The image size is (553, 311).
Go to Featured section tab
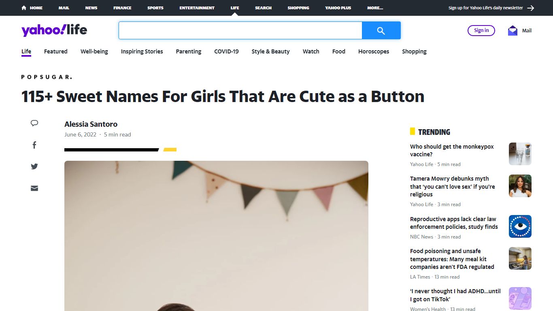56,51
